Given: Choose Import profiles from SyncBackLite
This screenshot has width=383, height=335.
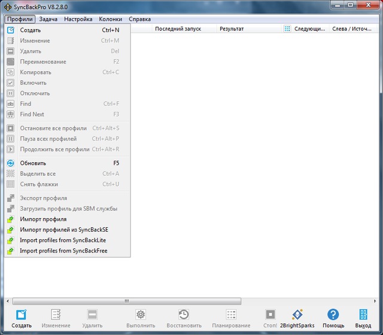Looking at the screenshot, I should [63, 240].
